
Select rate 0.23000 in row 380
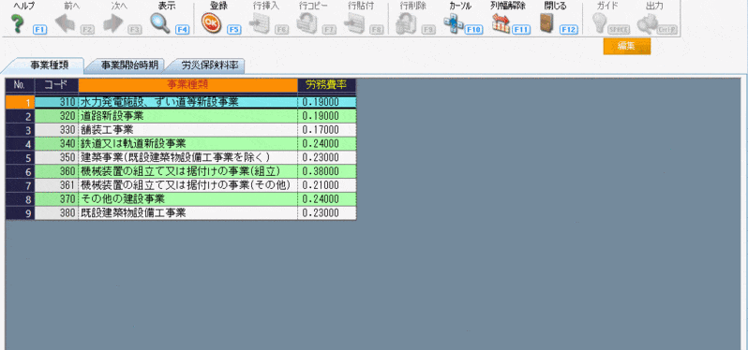[327, 212]
